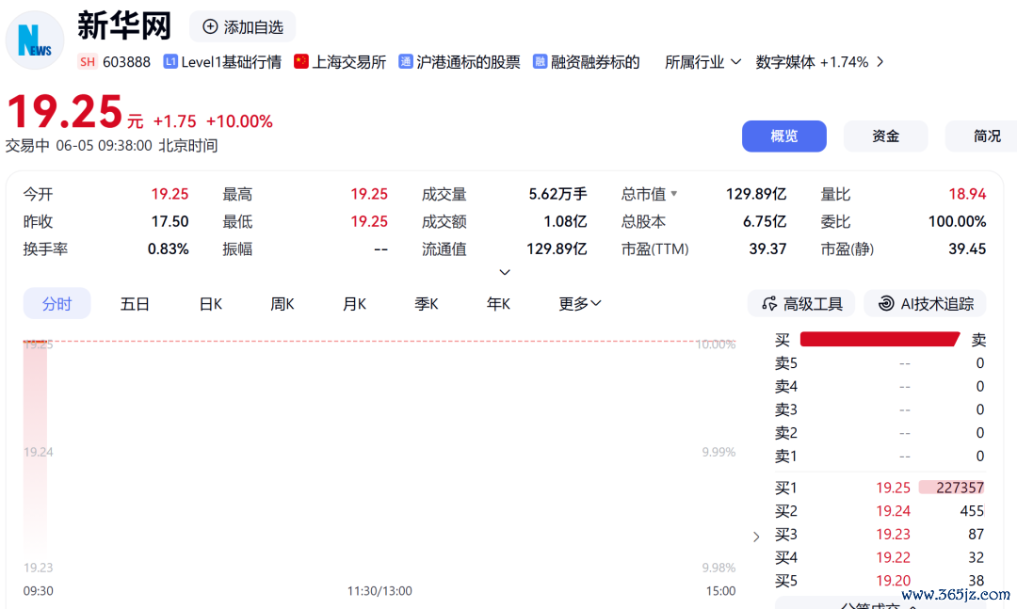Click the 成交量 value 5.62万手
The height and width of the screenshot is (609, 1017).
click(x=557, y=194)
